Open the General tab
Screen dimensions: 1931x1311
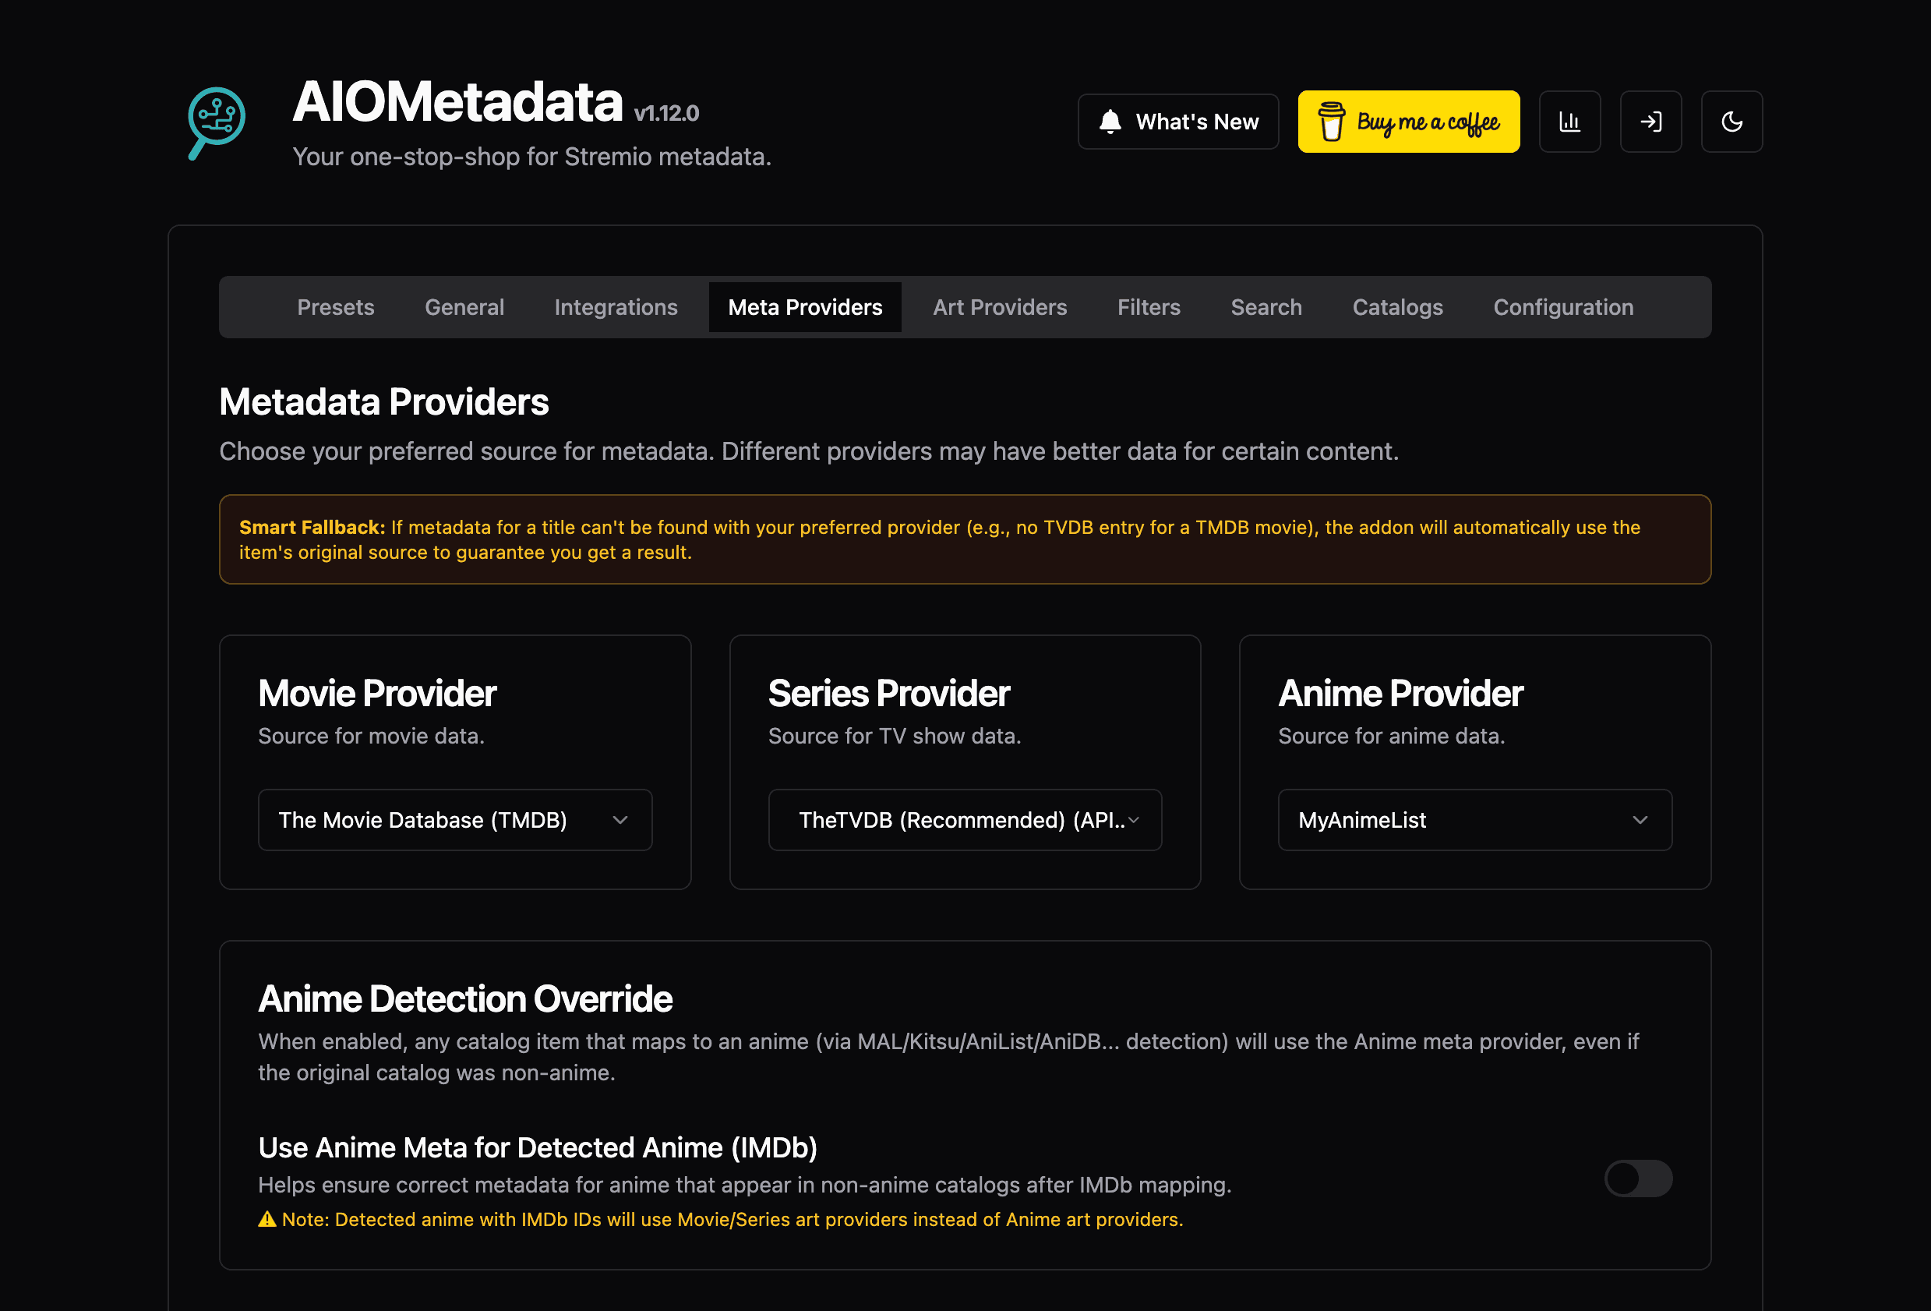464,307
